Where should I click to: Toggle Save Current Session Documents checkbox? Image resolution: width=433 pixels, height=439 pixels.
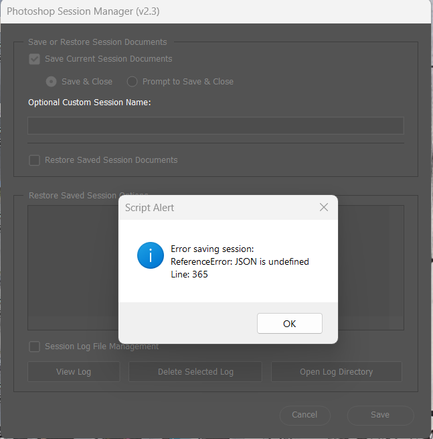(34, 59)
